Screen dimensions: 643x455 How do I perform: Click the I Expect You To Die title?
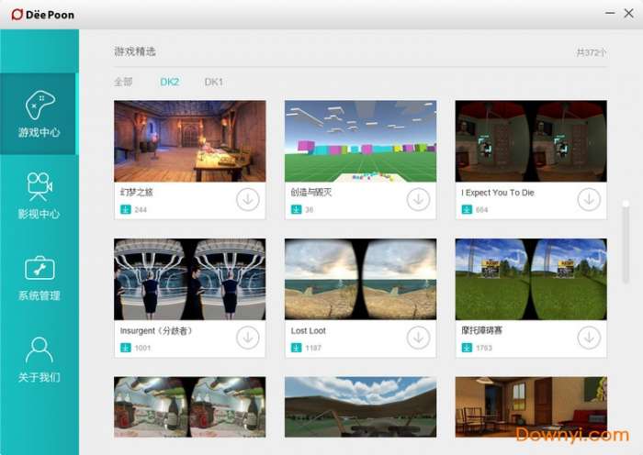click(x=498, y=193)
